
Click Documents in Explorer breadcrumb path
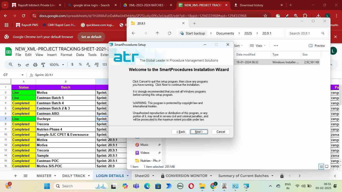tap(225, 33)
